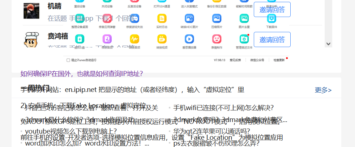Open the 管理描述文件 icon
Viewport: 355px width, 147px height.
pos(244,39)
